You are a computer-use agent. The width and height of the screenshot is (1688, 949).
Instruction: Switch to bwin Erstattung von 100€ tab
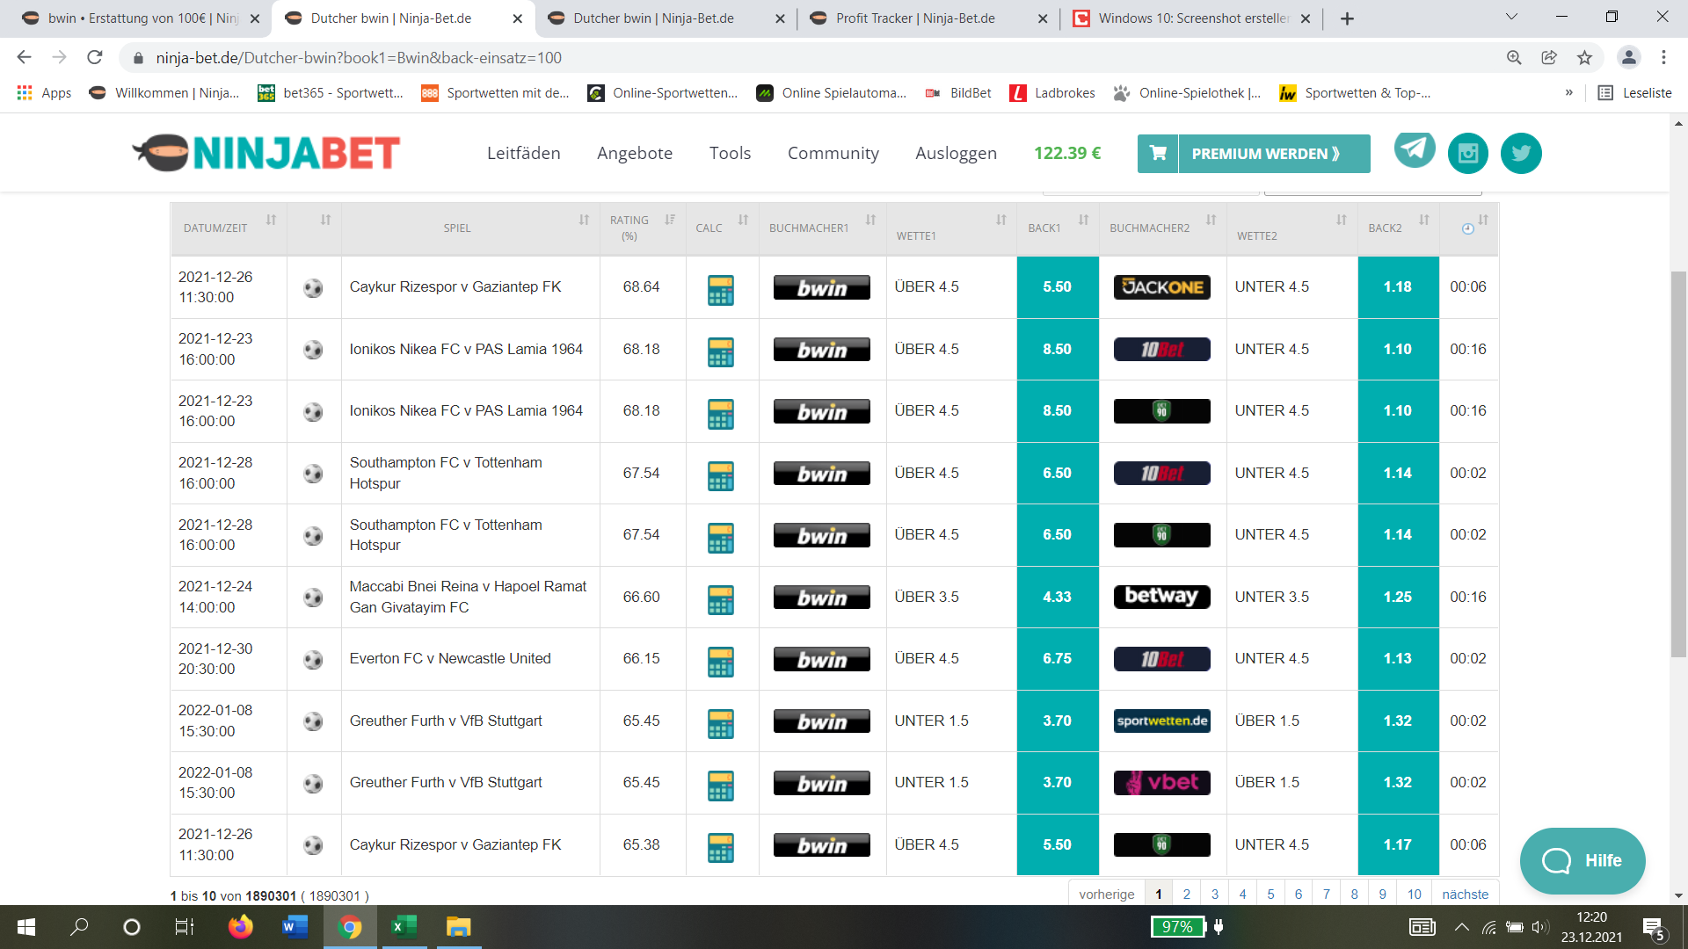[142, 18]
